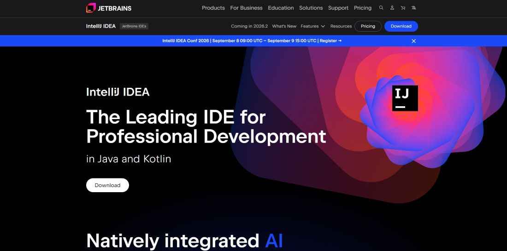Click Pricing in the top navigation
Image resolution: width=507 pixels, height=251 pixels.
point(362,8)
